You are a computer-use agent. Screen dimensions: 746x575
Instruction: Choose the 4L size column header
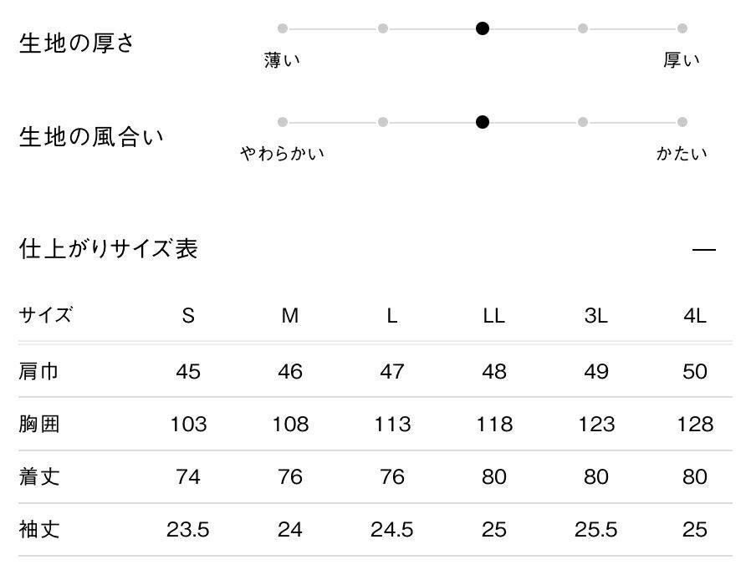point(695,316)
